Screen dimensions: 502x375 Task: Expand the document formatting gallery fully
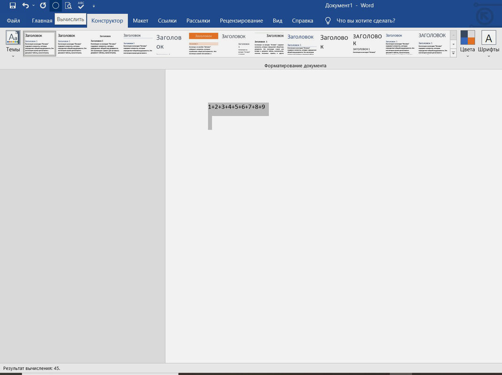coord(453,53)
